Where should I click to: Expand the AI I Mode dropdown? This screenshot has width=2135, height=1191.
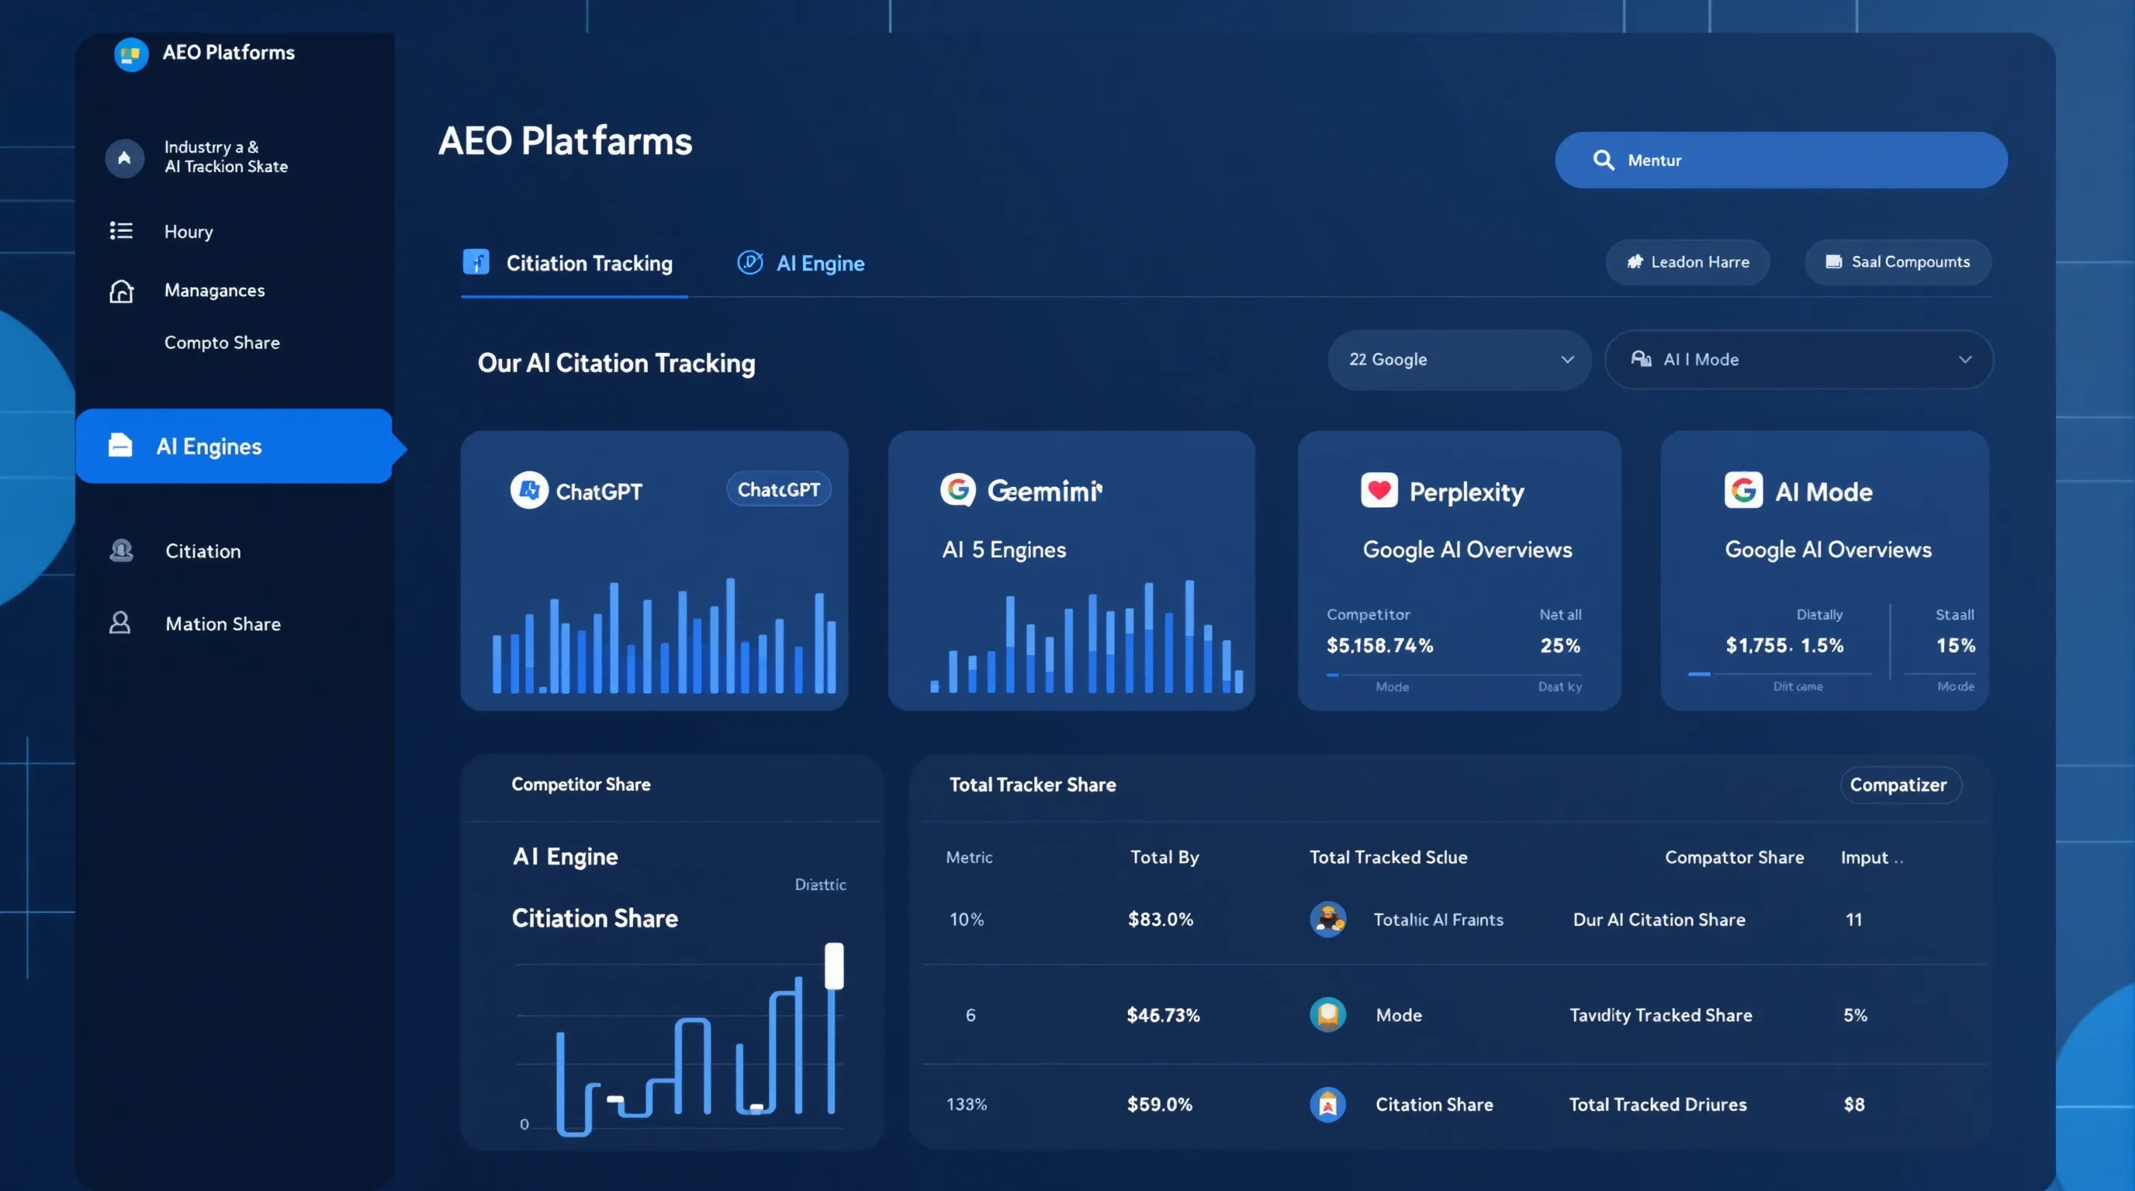click(1798, 360)
